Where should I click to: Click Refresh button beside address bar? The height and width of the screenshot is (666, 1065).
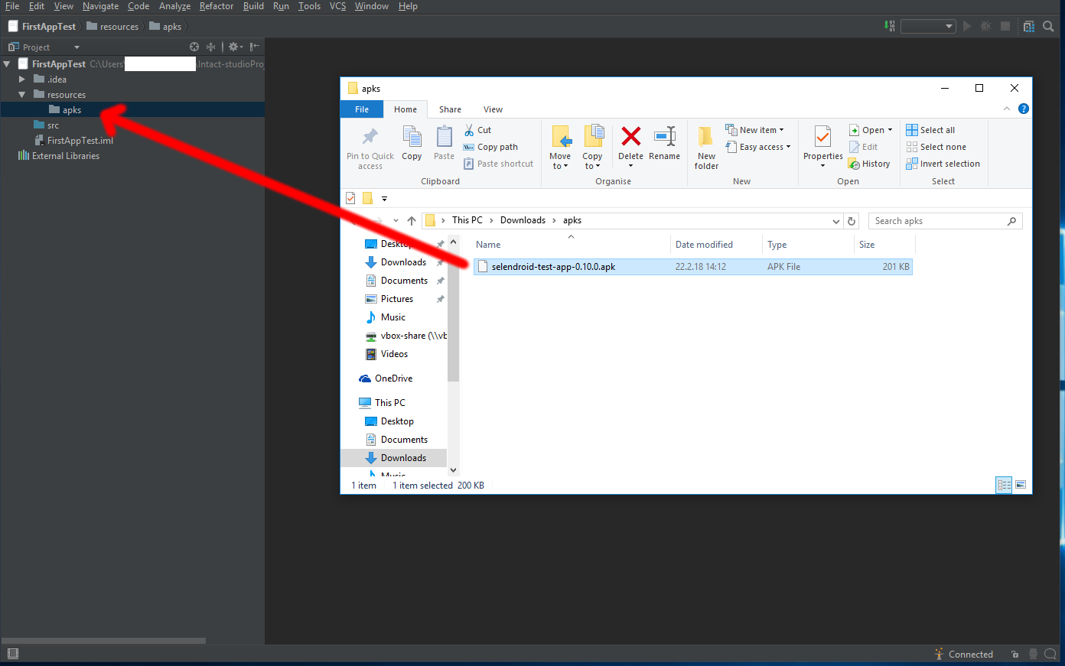coord(852,221)
